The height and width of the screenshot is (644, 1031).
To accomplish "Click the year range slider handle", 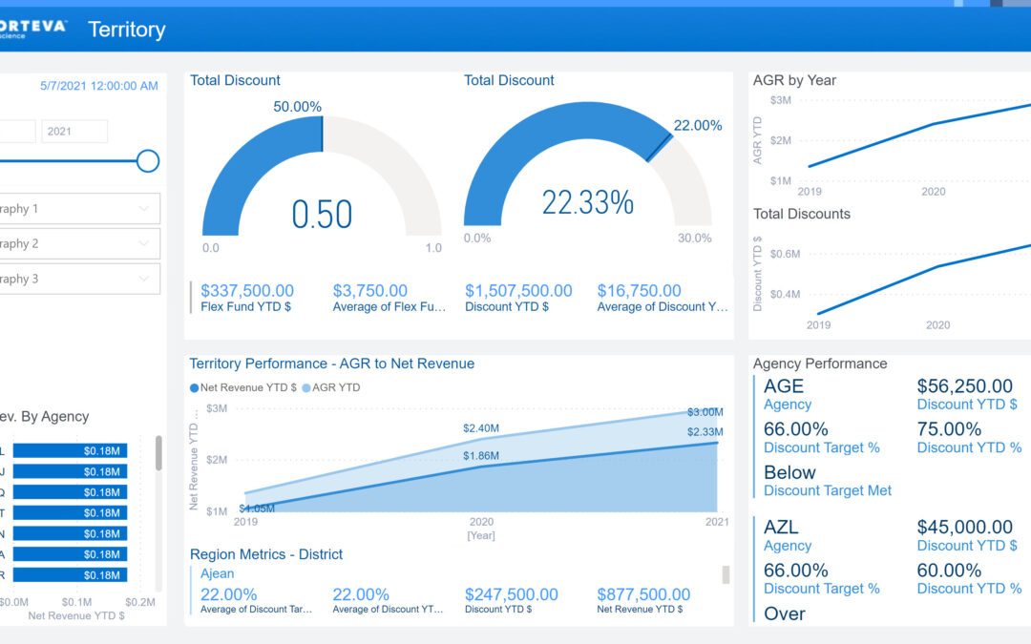I will point(147,161).
